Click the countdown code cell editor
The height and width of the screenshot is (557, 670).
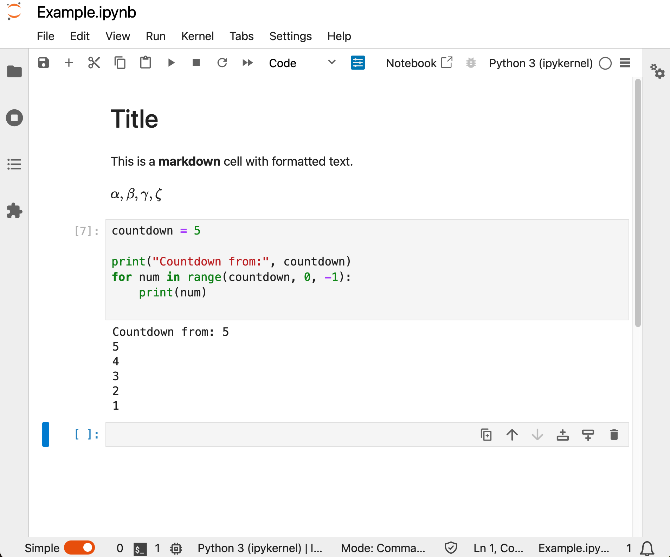(367, 270)
